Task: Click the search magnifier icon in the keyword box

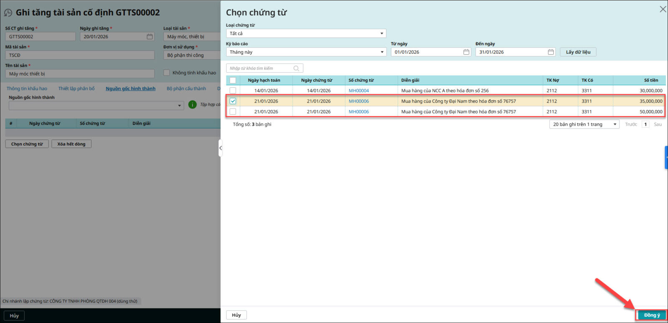Action: (x=296, y=68)
